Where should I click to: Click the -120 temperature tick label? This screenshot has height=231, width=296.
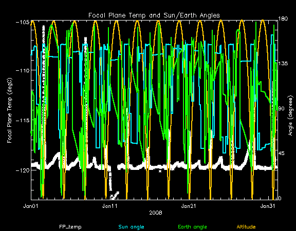pos(23,170)
